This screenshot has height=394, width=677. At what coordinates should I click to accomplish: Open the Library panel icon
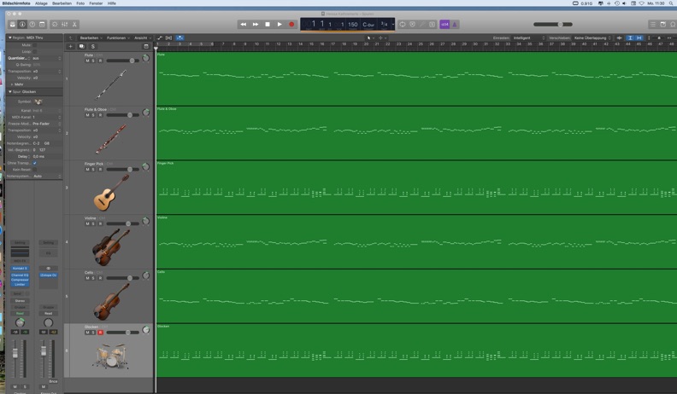[x=13, y=25]
